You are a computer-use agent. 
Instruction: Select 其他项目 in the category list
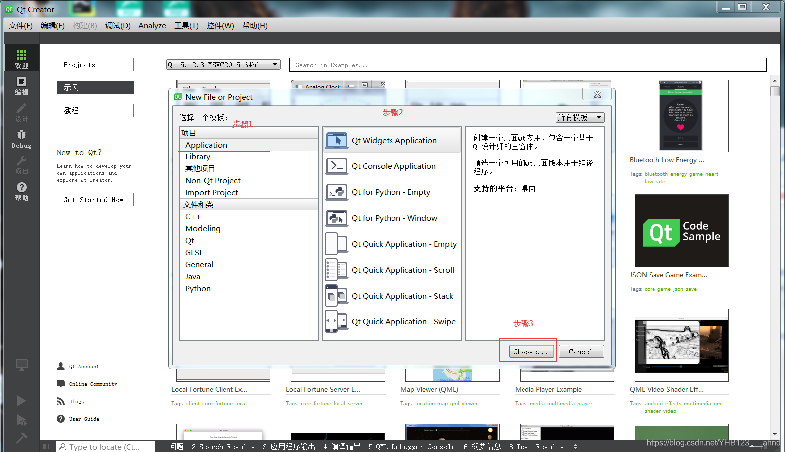coord(249,168)
